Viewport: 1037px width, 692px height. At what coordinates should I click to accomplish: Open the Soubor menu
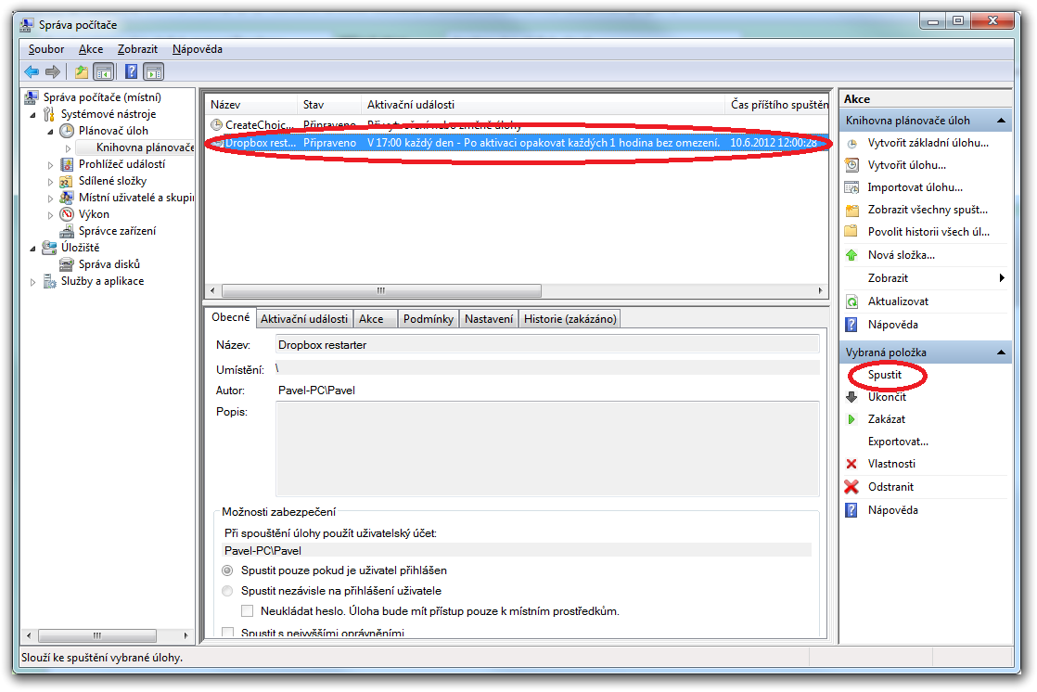[46, 49]
